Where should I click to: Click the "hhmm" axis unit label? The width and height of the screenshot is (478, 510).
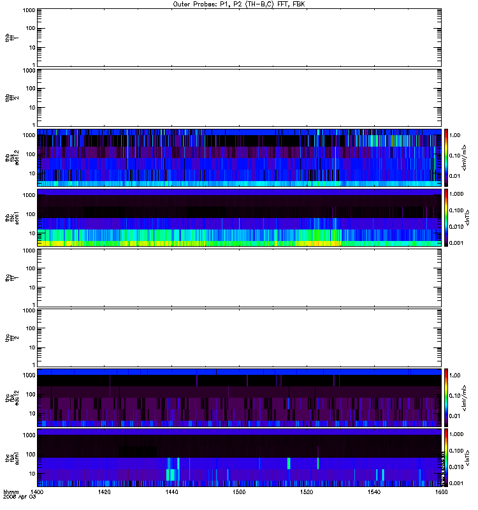coord(11,492)
